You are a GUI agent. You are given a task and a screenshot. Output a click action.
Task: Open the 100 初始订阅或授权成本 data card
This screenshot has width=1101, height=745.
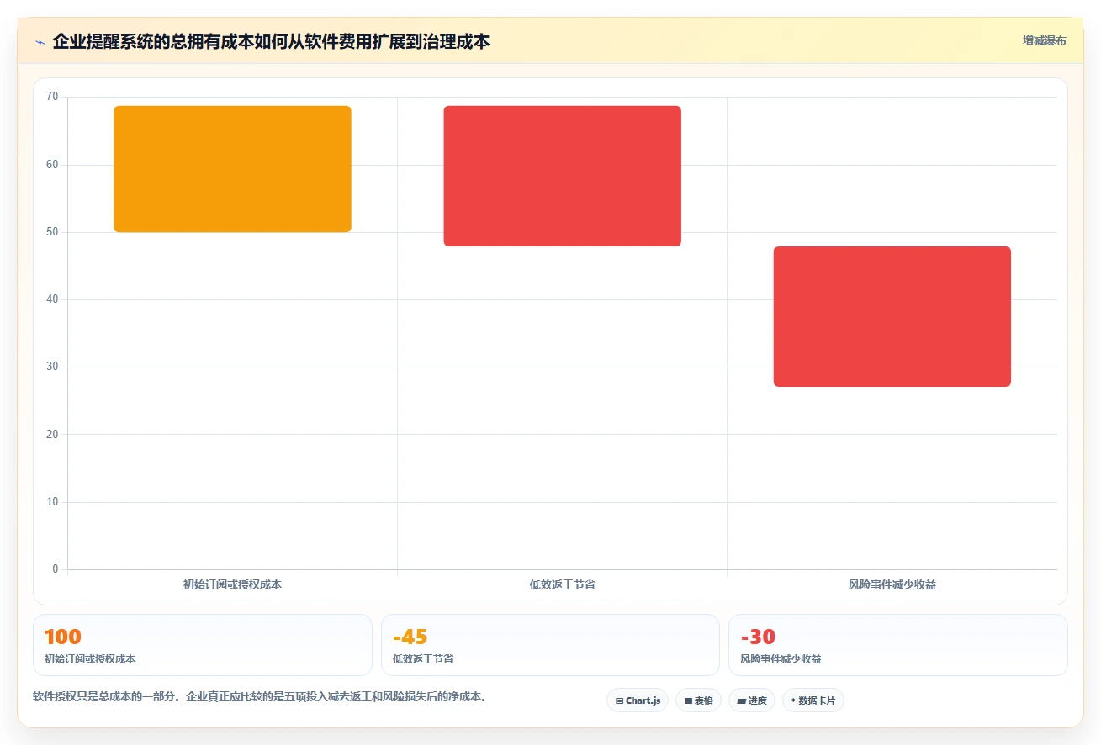pos(203,645)
